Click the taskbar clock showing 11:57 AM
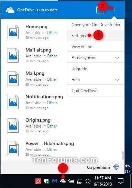 point(102,178)
